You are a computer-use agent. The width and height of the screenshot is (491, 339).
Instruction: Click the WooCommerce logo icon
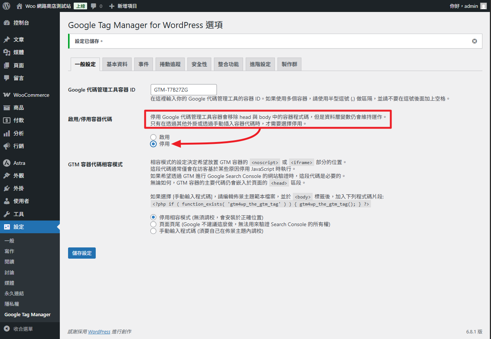[x=7, y=95]
